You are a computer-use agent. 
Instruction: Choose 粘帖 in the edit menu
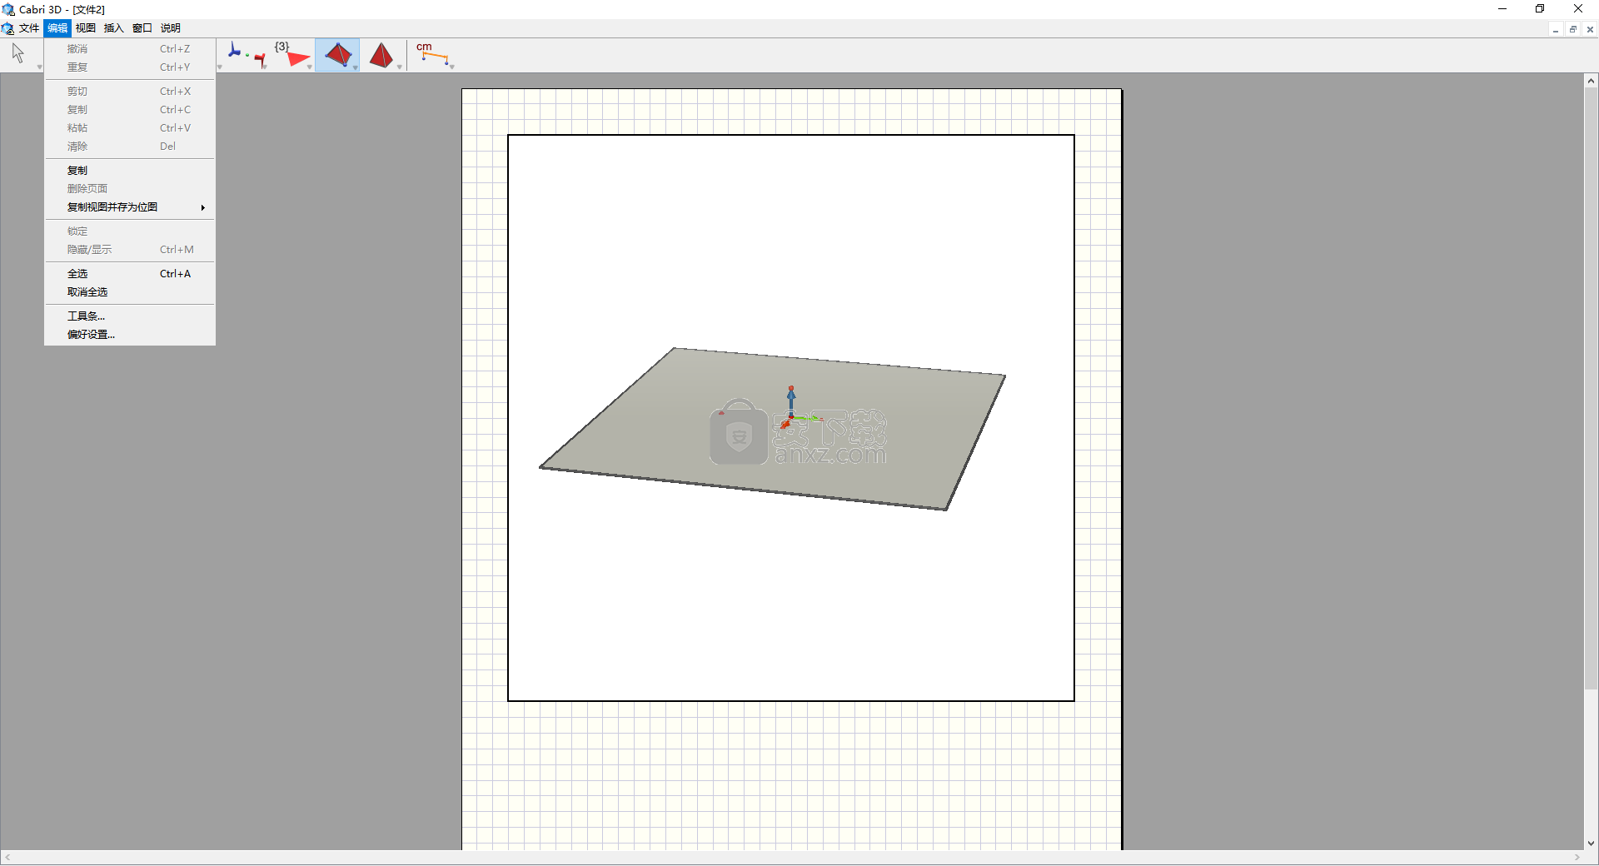click(130, 128)
